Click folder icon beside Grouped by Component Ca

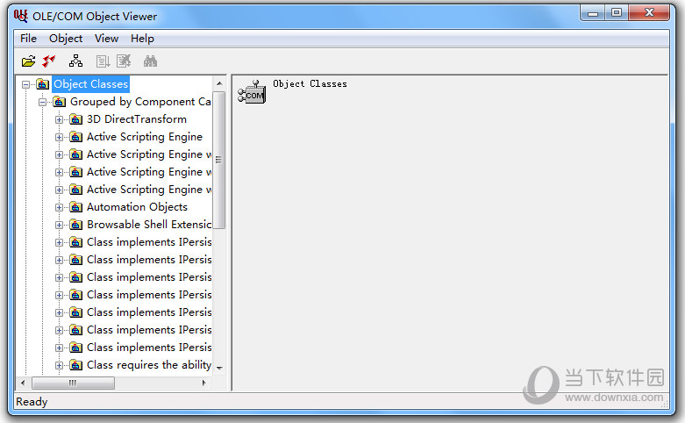(x=59, y=102)
